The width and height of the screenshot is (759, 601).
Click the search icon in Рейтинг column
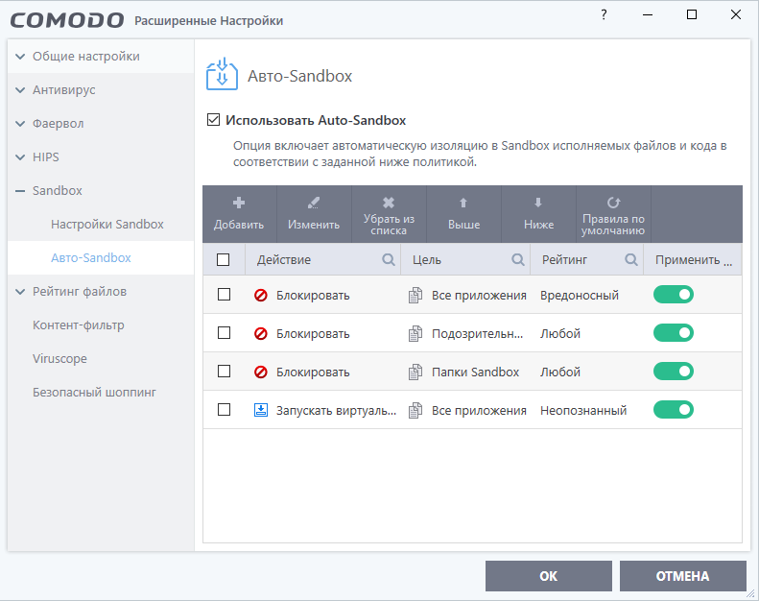point(631,259)
